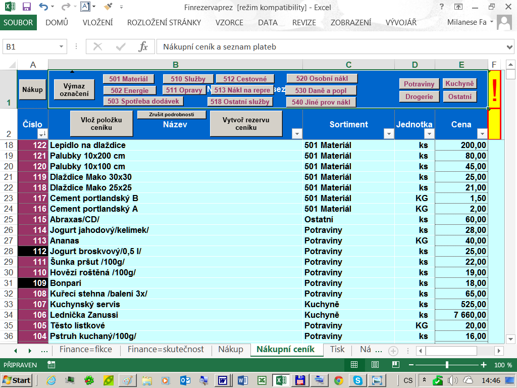Click the Save icon in quick access toolbar

pyautogui.click(x=27, y=7)
